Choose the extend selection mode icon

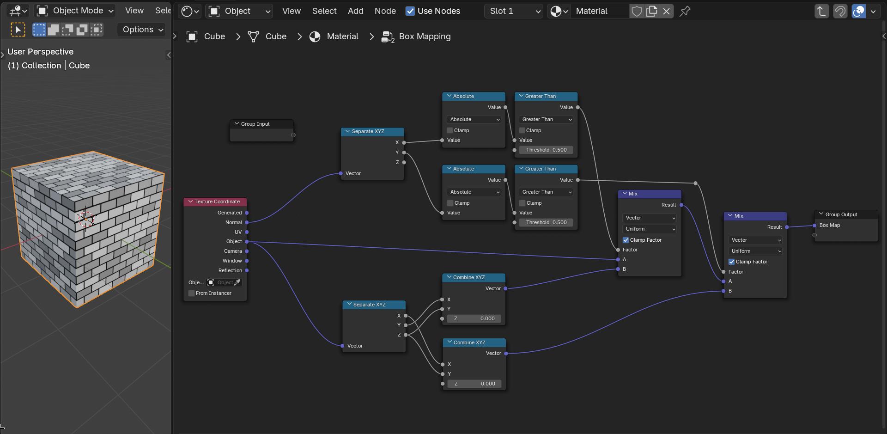point(54,30)
